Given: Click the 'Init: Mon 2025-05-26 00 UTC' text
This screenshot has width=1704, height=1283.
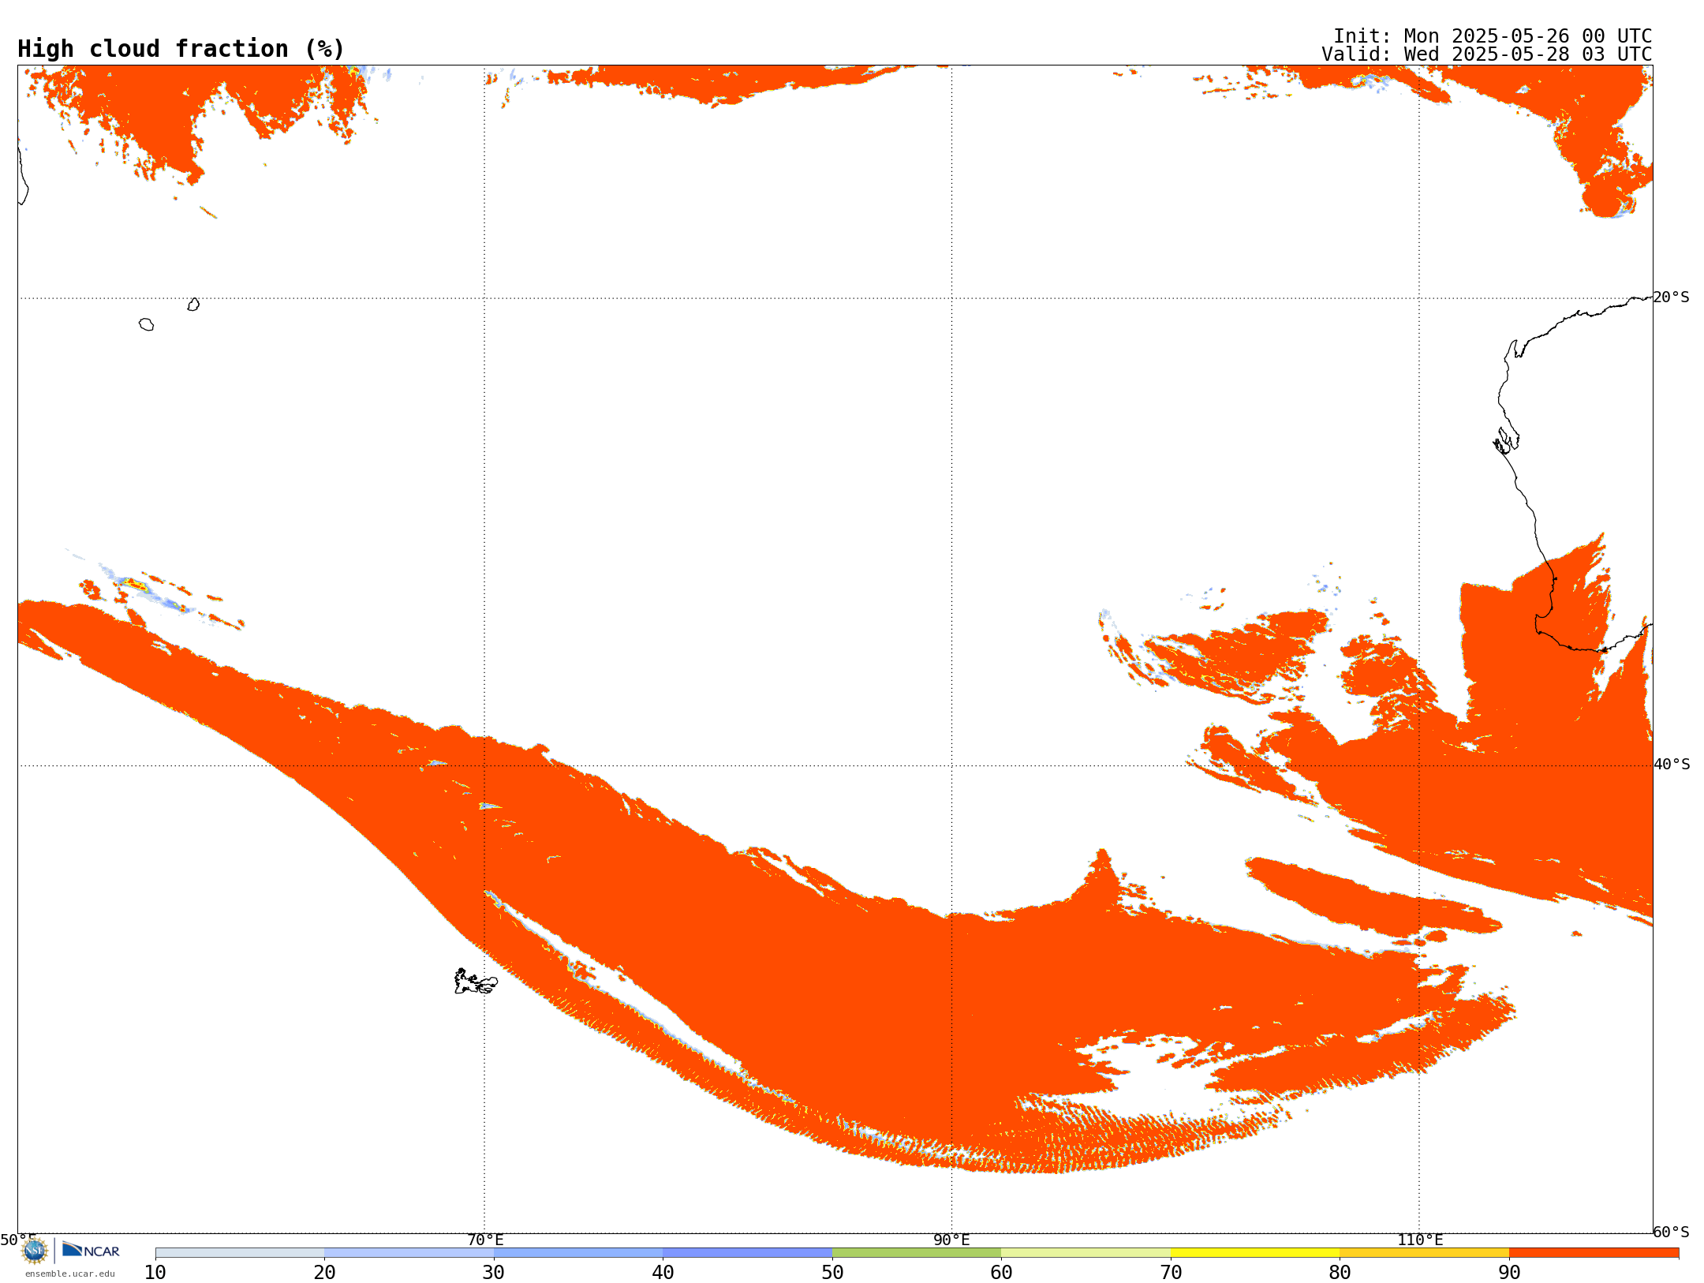Looking at the screenshot, I should click(x=1493, y=36).
